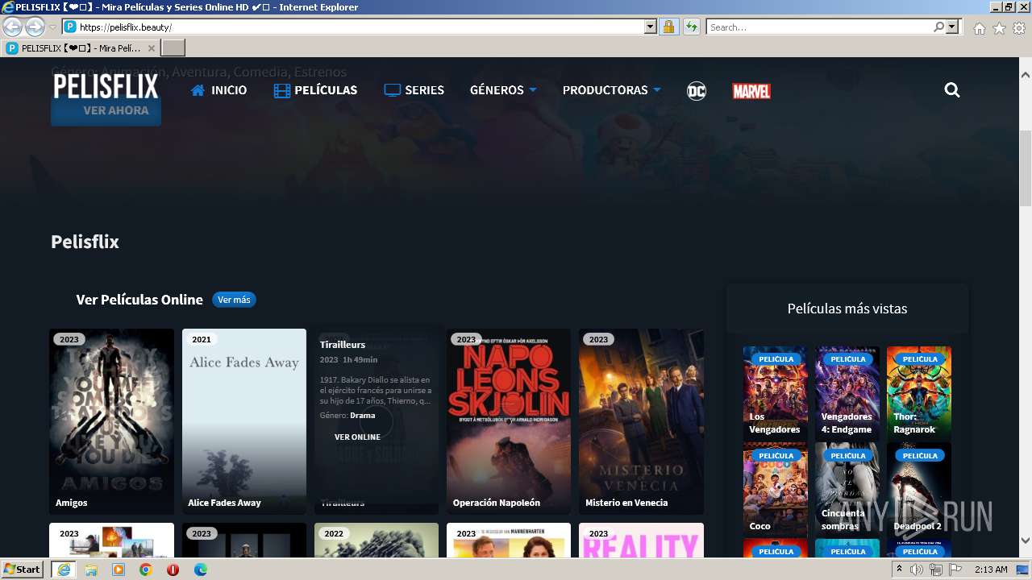Open the Windows Start button

click(23, 570)
